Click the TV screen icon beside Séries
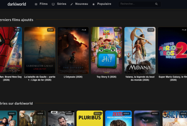This screenshot has width=187, height=126. [x=53, y=4]
